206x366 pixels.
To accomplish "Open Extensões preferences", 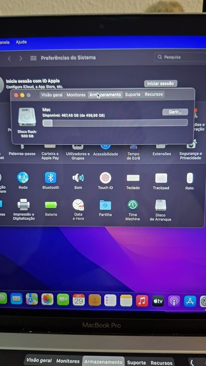I will tap(162, 154).
